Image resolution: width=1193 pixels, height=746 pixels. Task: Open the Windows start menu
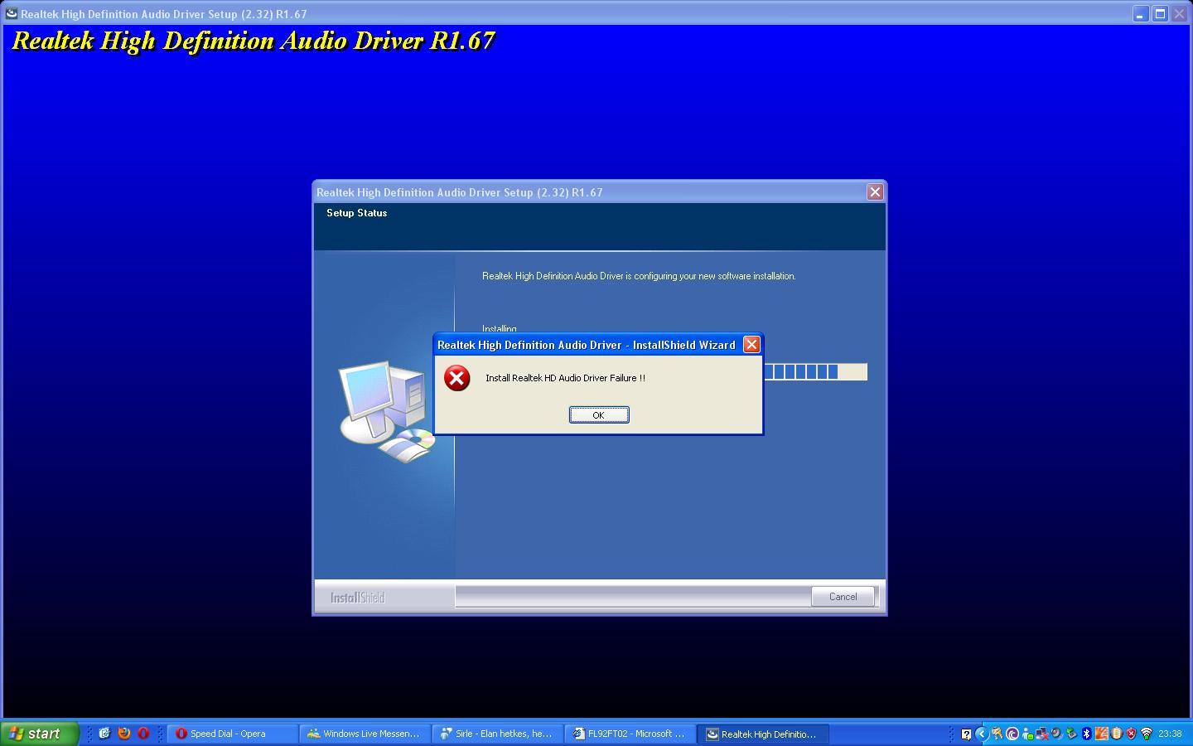coord(39,734)
